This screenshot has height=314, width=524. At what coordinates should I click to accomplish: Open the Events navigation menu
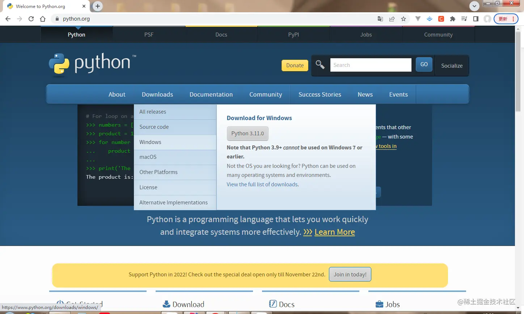click(398, 94)
